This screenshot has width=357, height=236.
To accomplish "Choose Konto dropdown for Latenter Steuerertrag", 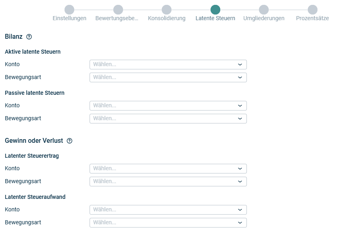I will (168, 169).
